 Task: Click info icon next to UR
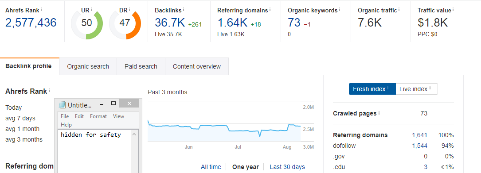coord(91,9)
